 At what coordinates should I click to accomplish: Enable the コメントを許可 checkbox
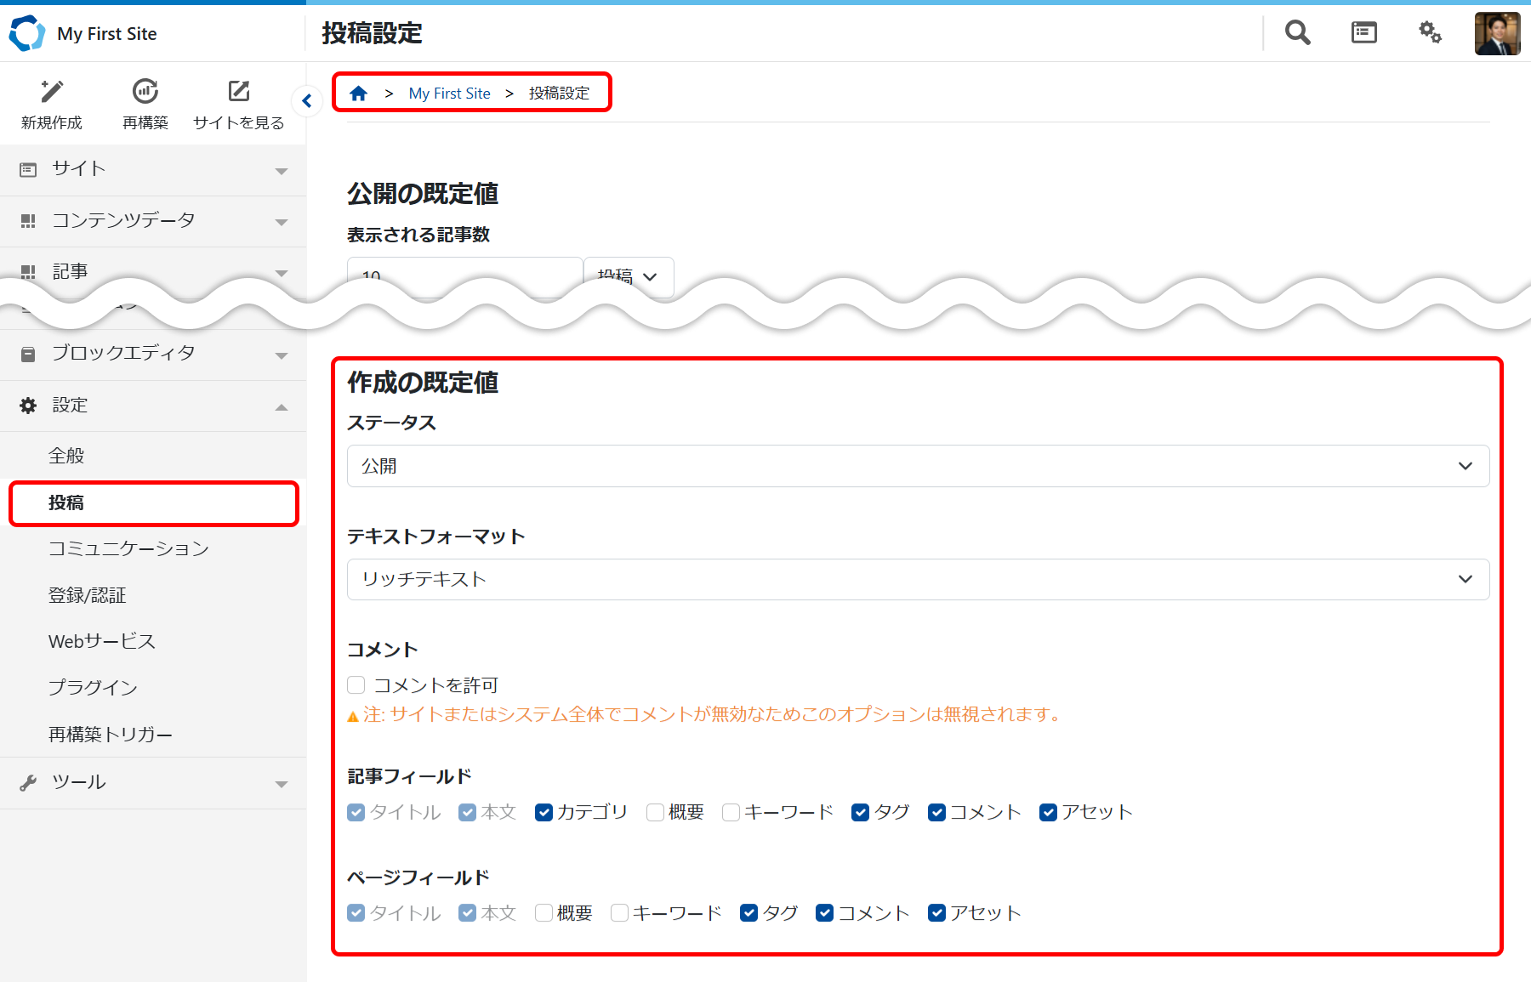pyautogui.click(x=356, y=684)
